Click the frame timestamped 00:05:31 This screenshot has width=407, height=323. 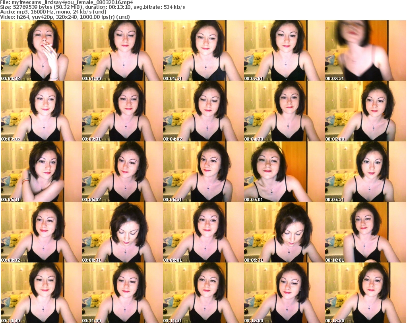[41, 172]
